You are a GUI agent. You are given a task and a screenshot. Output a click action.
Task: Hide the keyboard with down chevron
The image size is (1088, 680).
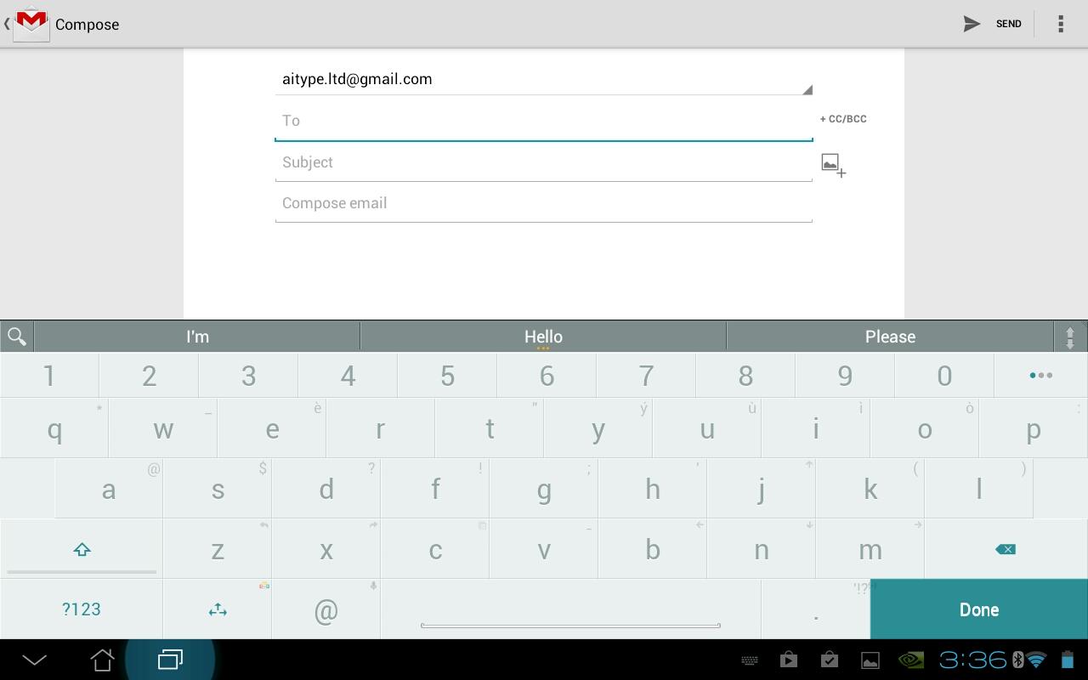(x=34, y=660)
